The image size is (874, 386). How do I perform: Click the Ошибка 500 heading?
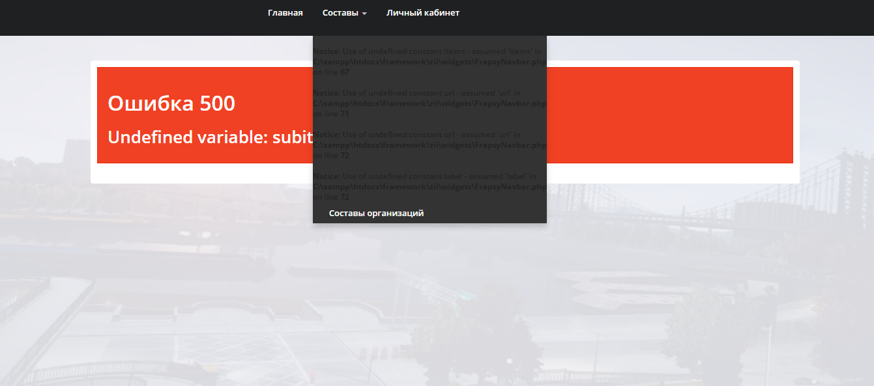(x=171, y=103)
